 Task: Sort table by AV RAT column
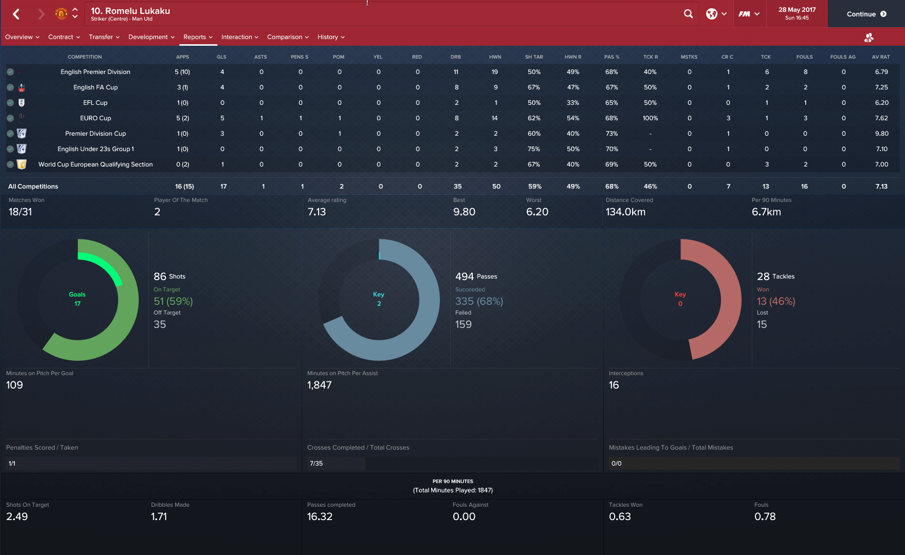coord(881,57)
